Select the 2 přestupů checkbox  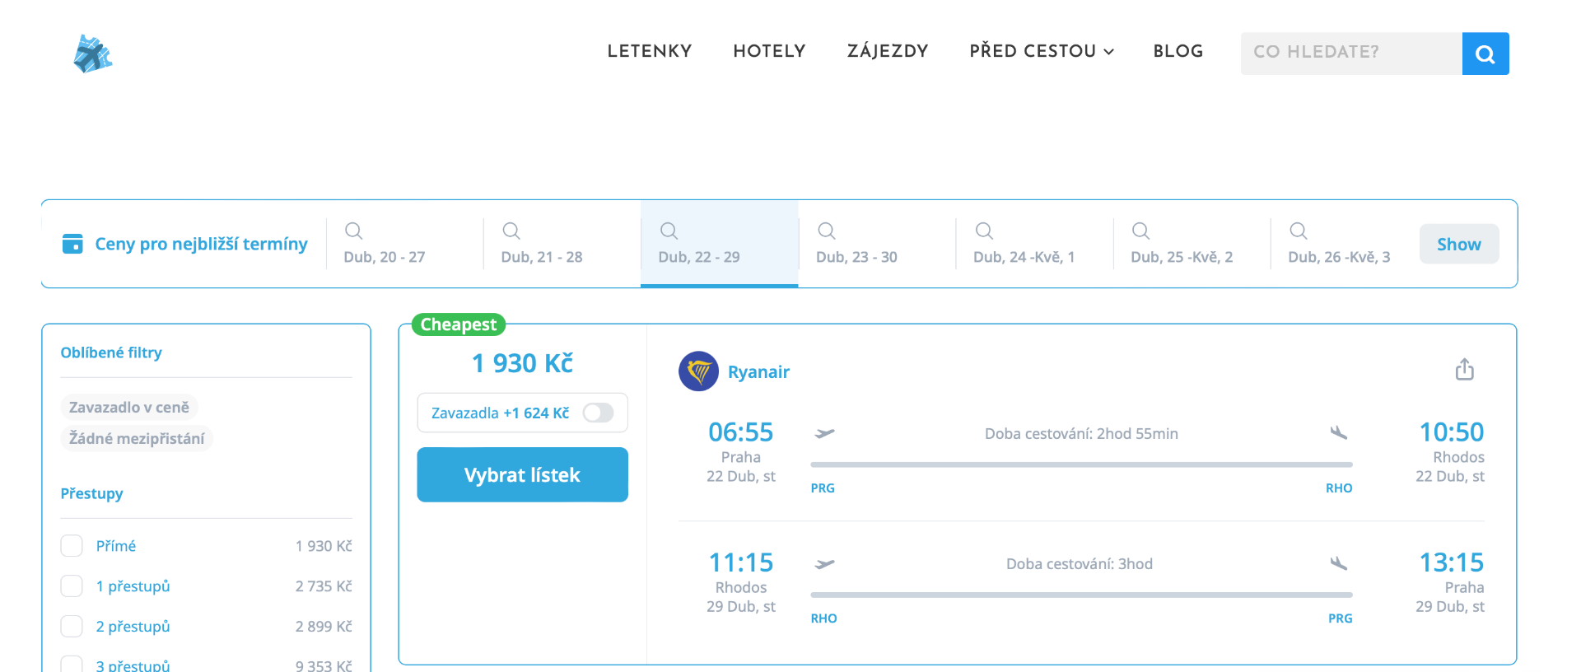72,627
